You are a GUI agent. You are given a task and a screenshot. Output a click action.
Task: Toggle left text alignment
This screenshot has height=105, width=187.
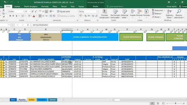(x=40, y=16)
